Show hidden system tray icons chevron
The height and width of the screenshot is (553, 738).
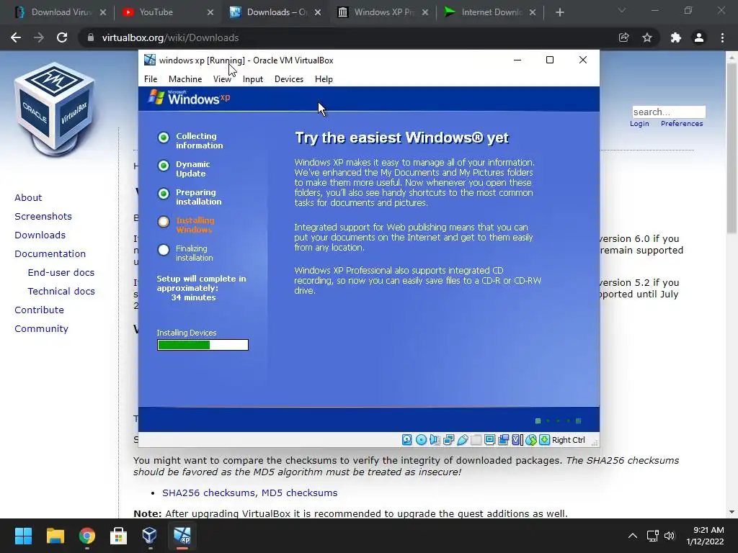point(633,536)
